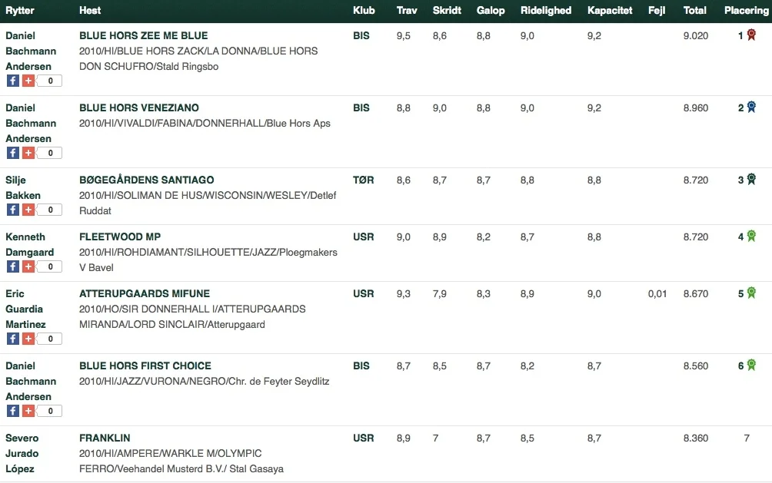772x483 pixels.
Task: Click red plus share icon in Blue Hors Veneziano row
Action: [28, 153]
